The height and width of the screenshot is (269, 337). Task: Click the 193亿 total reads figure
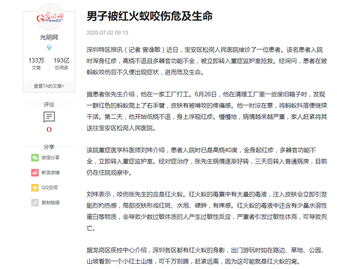[62, 60]
